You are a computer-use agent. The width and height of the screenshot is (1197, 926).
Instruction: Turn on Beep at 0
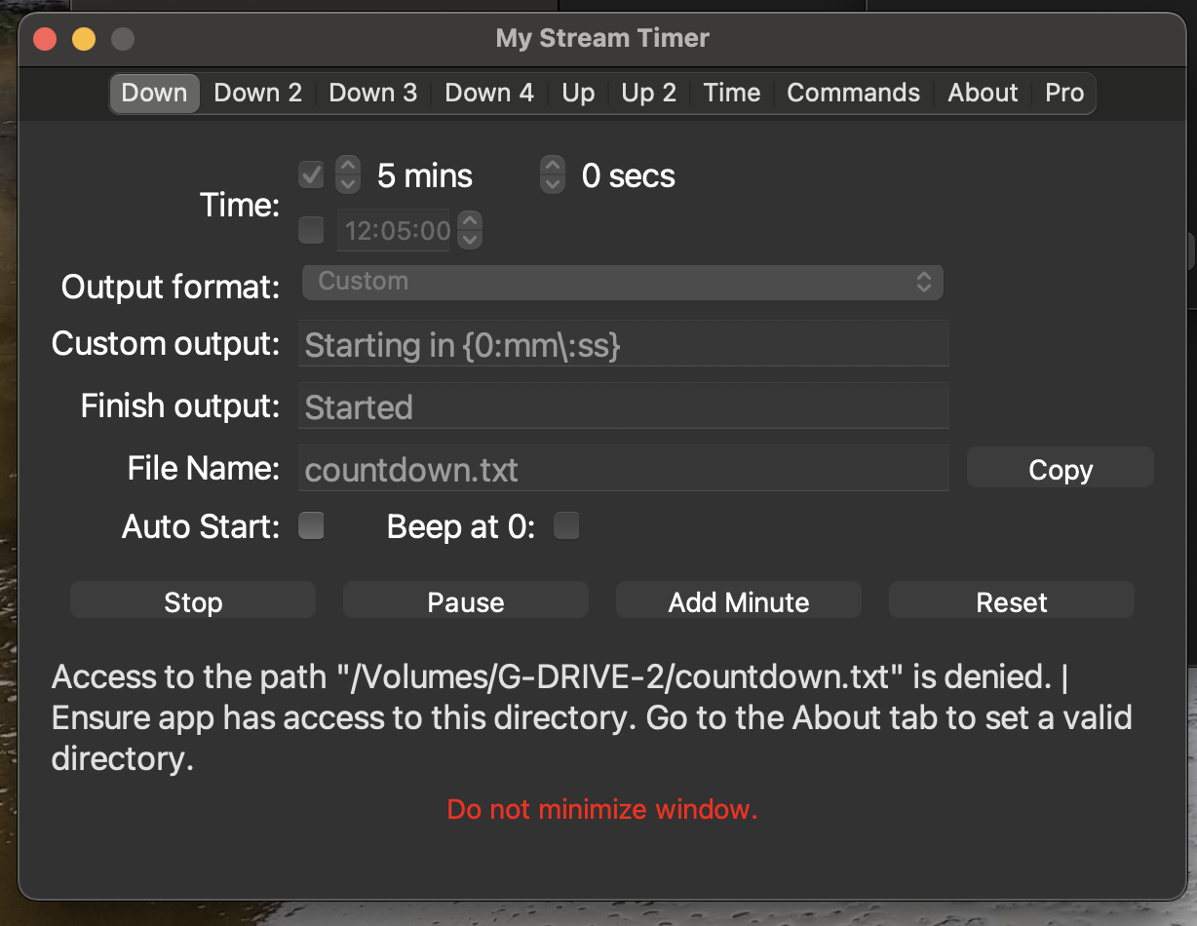[566, 525]
